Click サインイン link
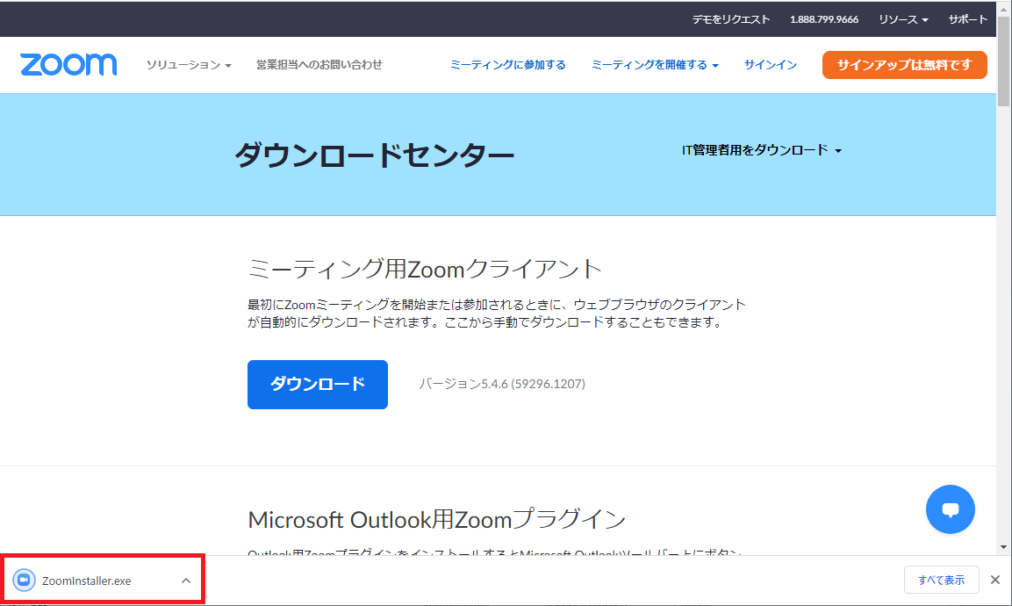Viewport: 1012px width, 606px height. [x=770, y=65]
